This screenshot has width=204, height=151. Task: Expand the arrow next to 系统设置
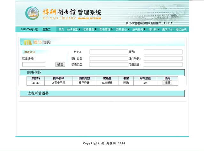(x=79, y=29)
